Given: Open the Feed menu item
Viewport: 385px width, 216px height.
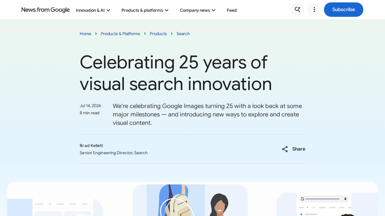Looking at the screenshot, I should 232,10.
